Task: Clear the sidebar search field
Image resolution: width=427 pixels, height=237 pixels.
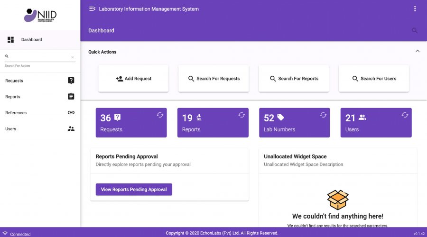Action: click(73, 57)
